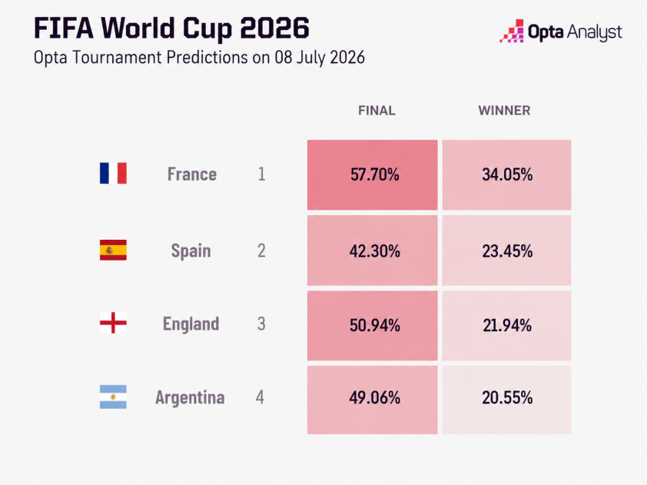Click the Argentina flag icon

click(x=113, y=397)
